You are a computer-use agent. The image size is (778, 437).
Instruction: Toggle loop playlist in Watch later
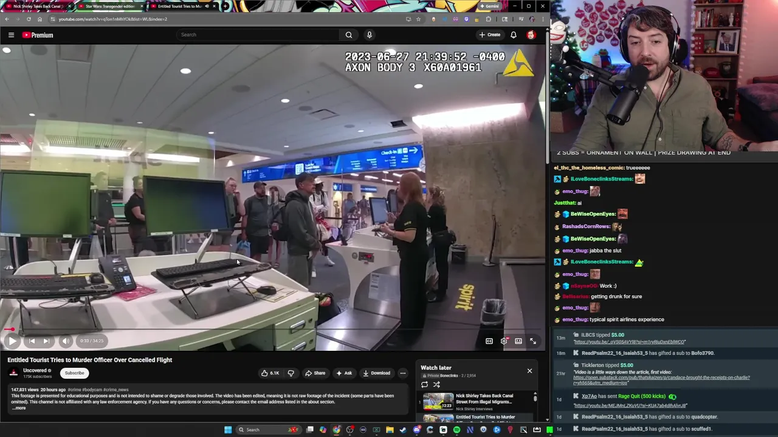click(x=424, y=384)
